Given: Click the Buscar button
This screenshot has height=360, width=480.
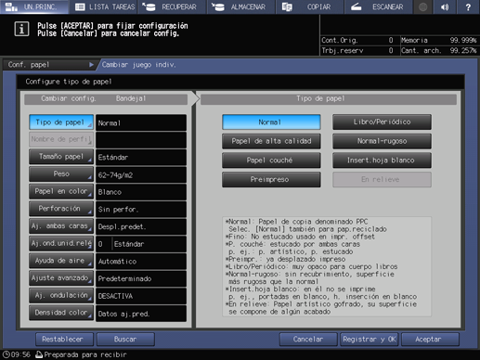Looking at the screenshot, I should tap(125, 340).
